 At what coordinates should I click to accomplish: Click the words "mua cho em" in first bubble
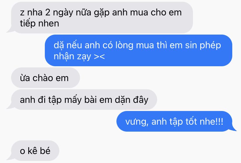(x=156, y=12)
